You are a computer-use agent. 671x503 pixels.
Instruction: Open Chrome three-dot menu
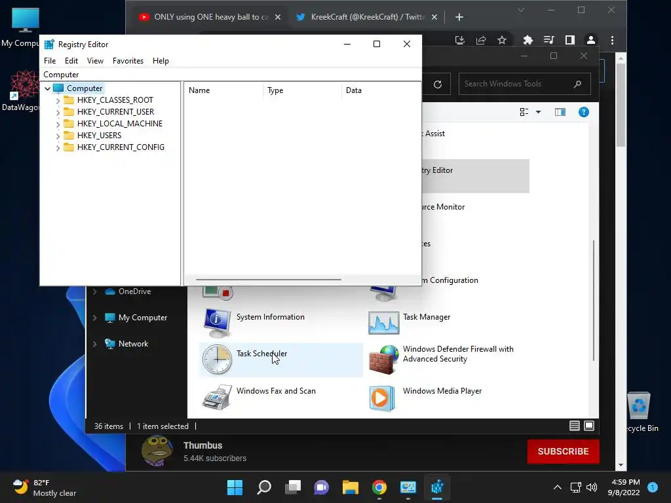point(613,40)
